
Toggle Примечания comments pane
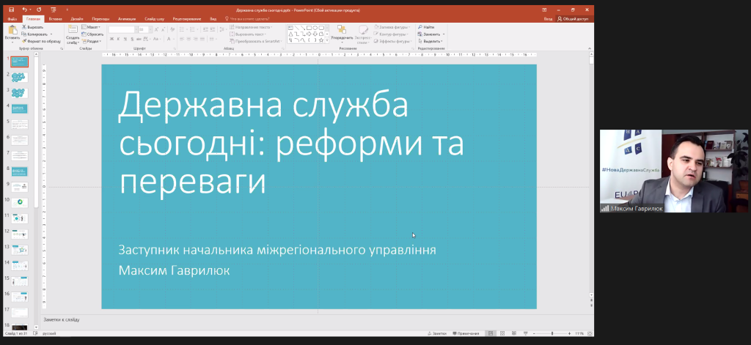(x=466, y=333)
